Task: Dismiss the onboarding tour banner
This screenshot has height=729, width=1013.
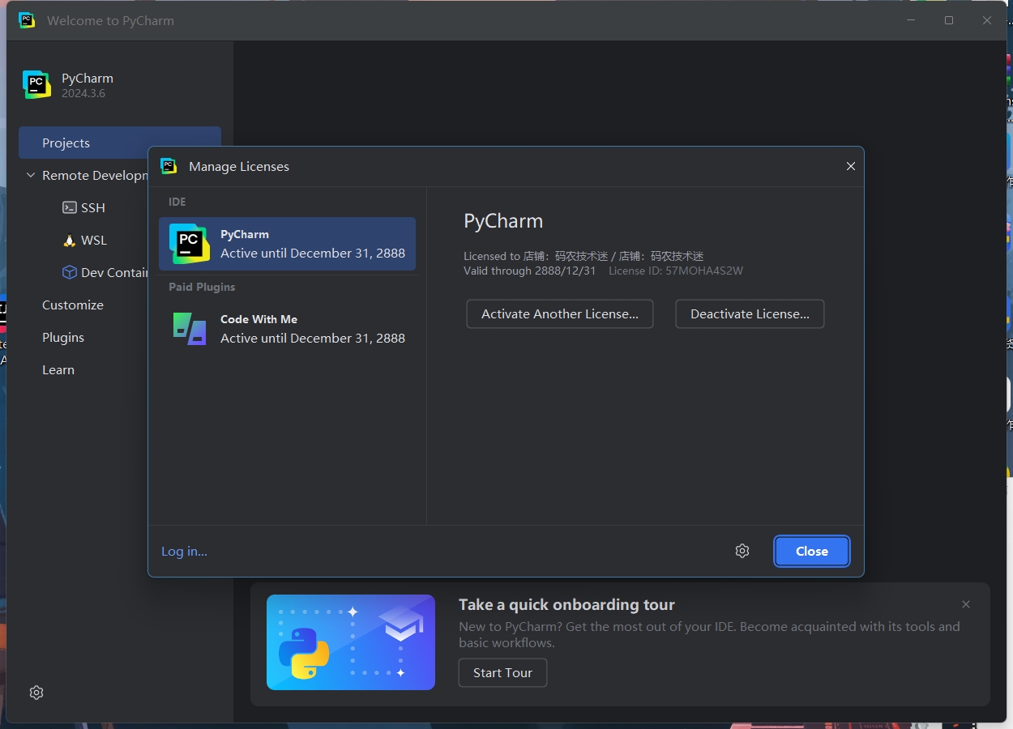Action: point(965,604)
